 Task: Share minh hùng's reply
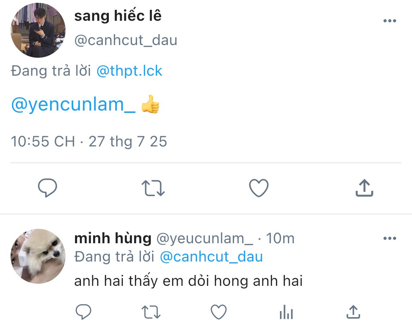(354, 312)
